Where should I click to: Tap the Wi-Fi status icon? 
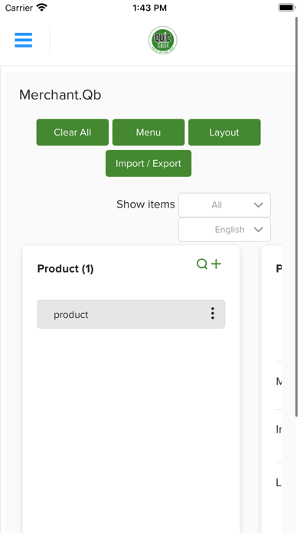tap(42, 8)
